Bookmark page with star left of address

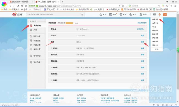pyautogui.click(x=26, y=6)
